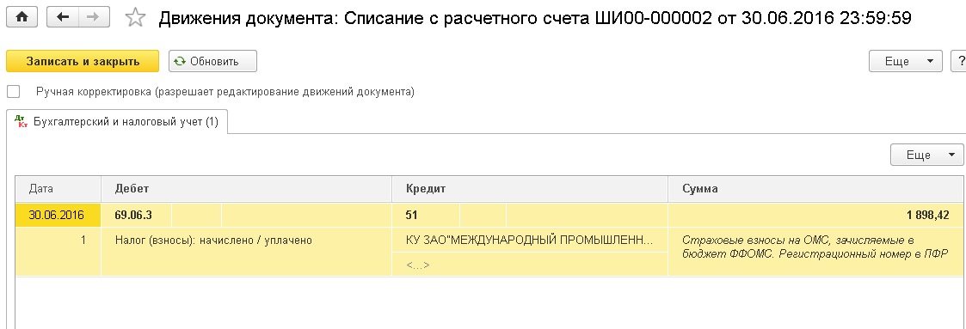Open help with the question mark button
Screen dimensions: 966x329
click(959, 62)
